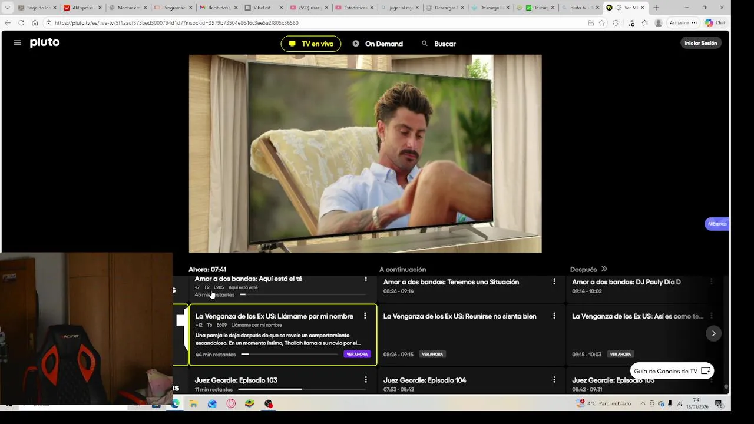Reload the page
The height and width of the screenshot is (424, 754).
pyautogui.click(x=21, y=22)
